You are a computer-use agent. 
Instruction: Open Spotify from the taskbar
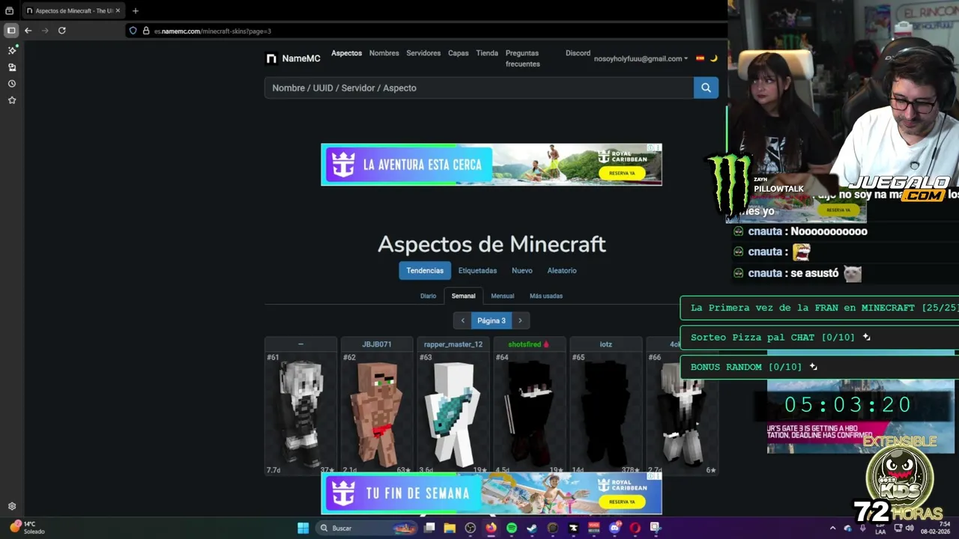[512, 528]
